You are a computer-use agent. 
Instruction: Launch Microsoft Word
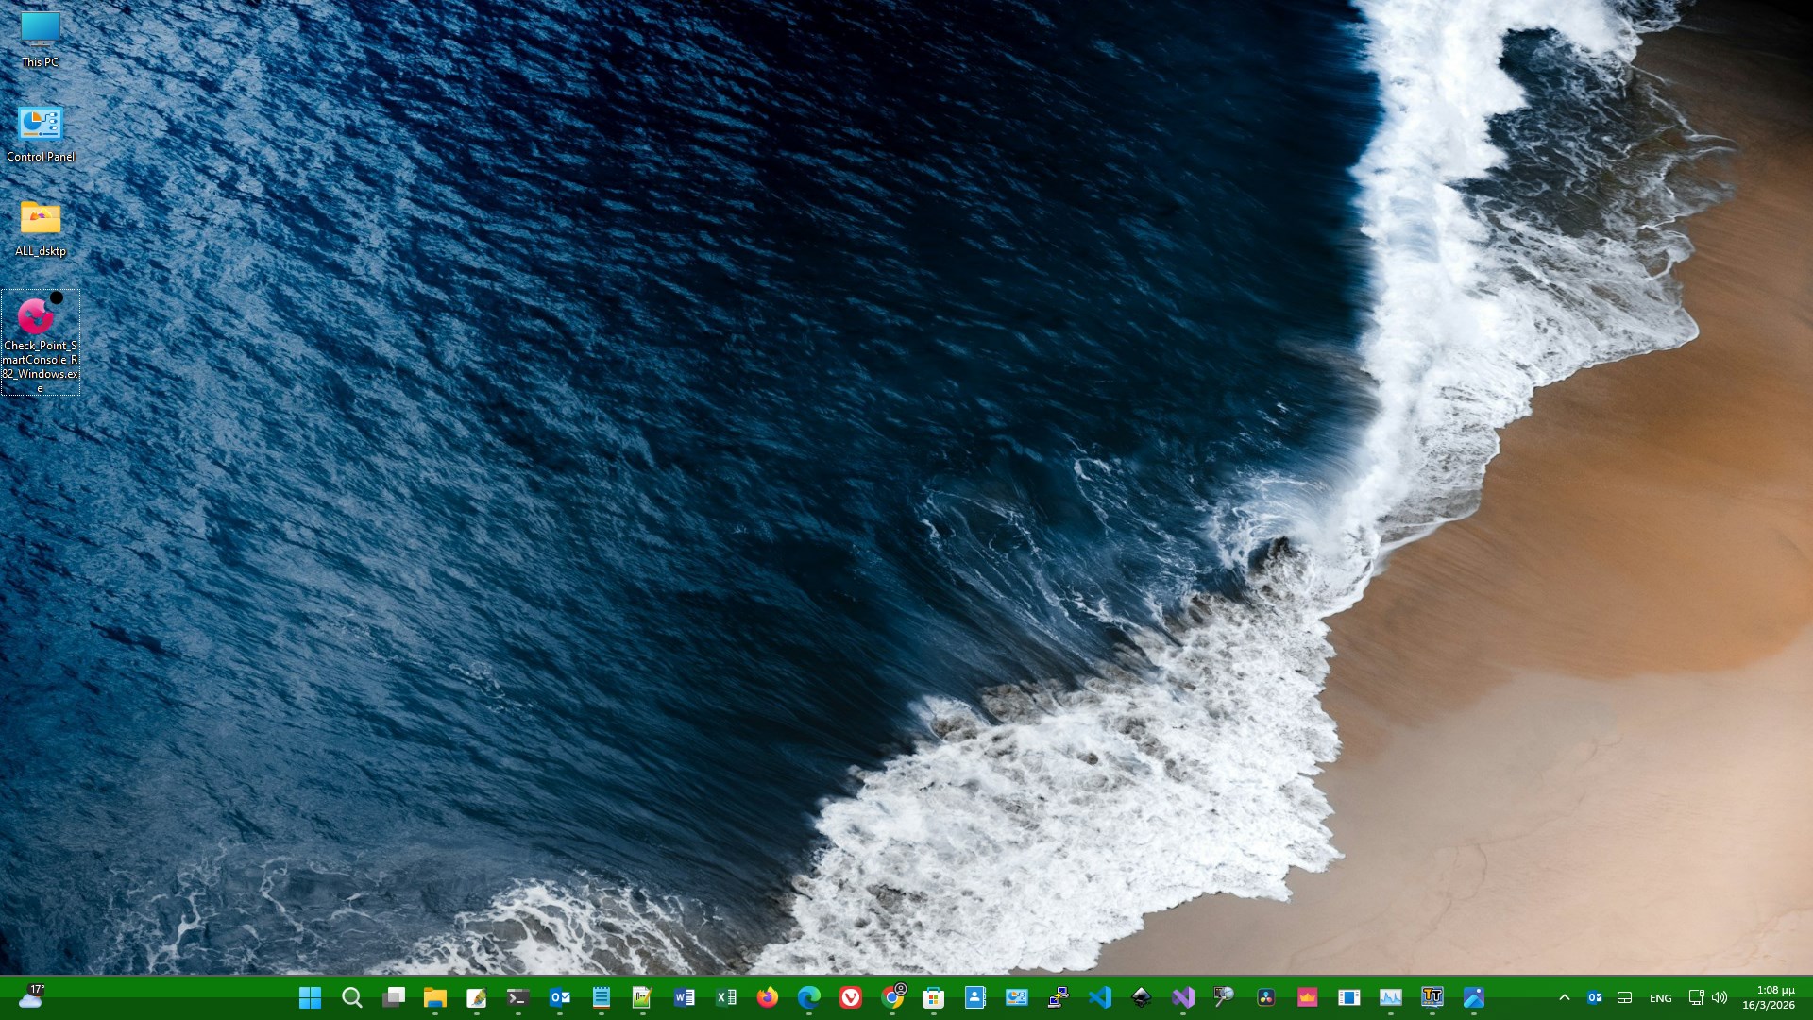point(686,996)
